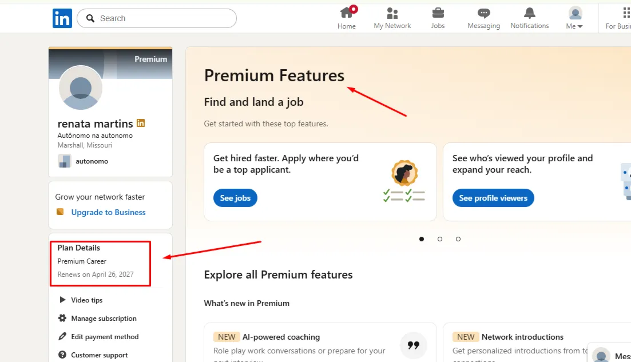
Task: Click the Home icon in the navigation bar
Action: click(347, 13)
